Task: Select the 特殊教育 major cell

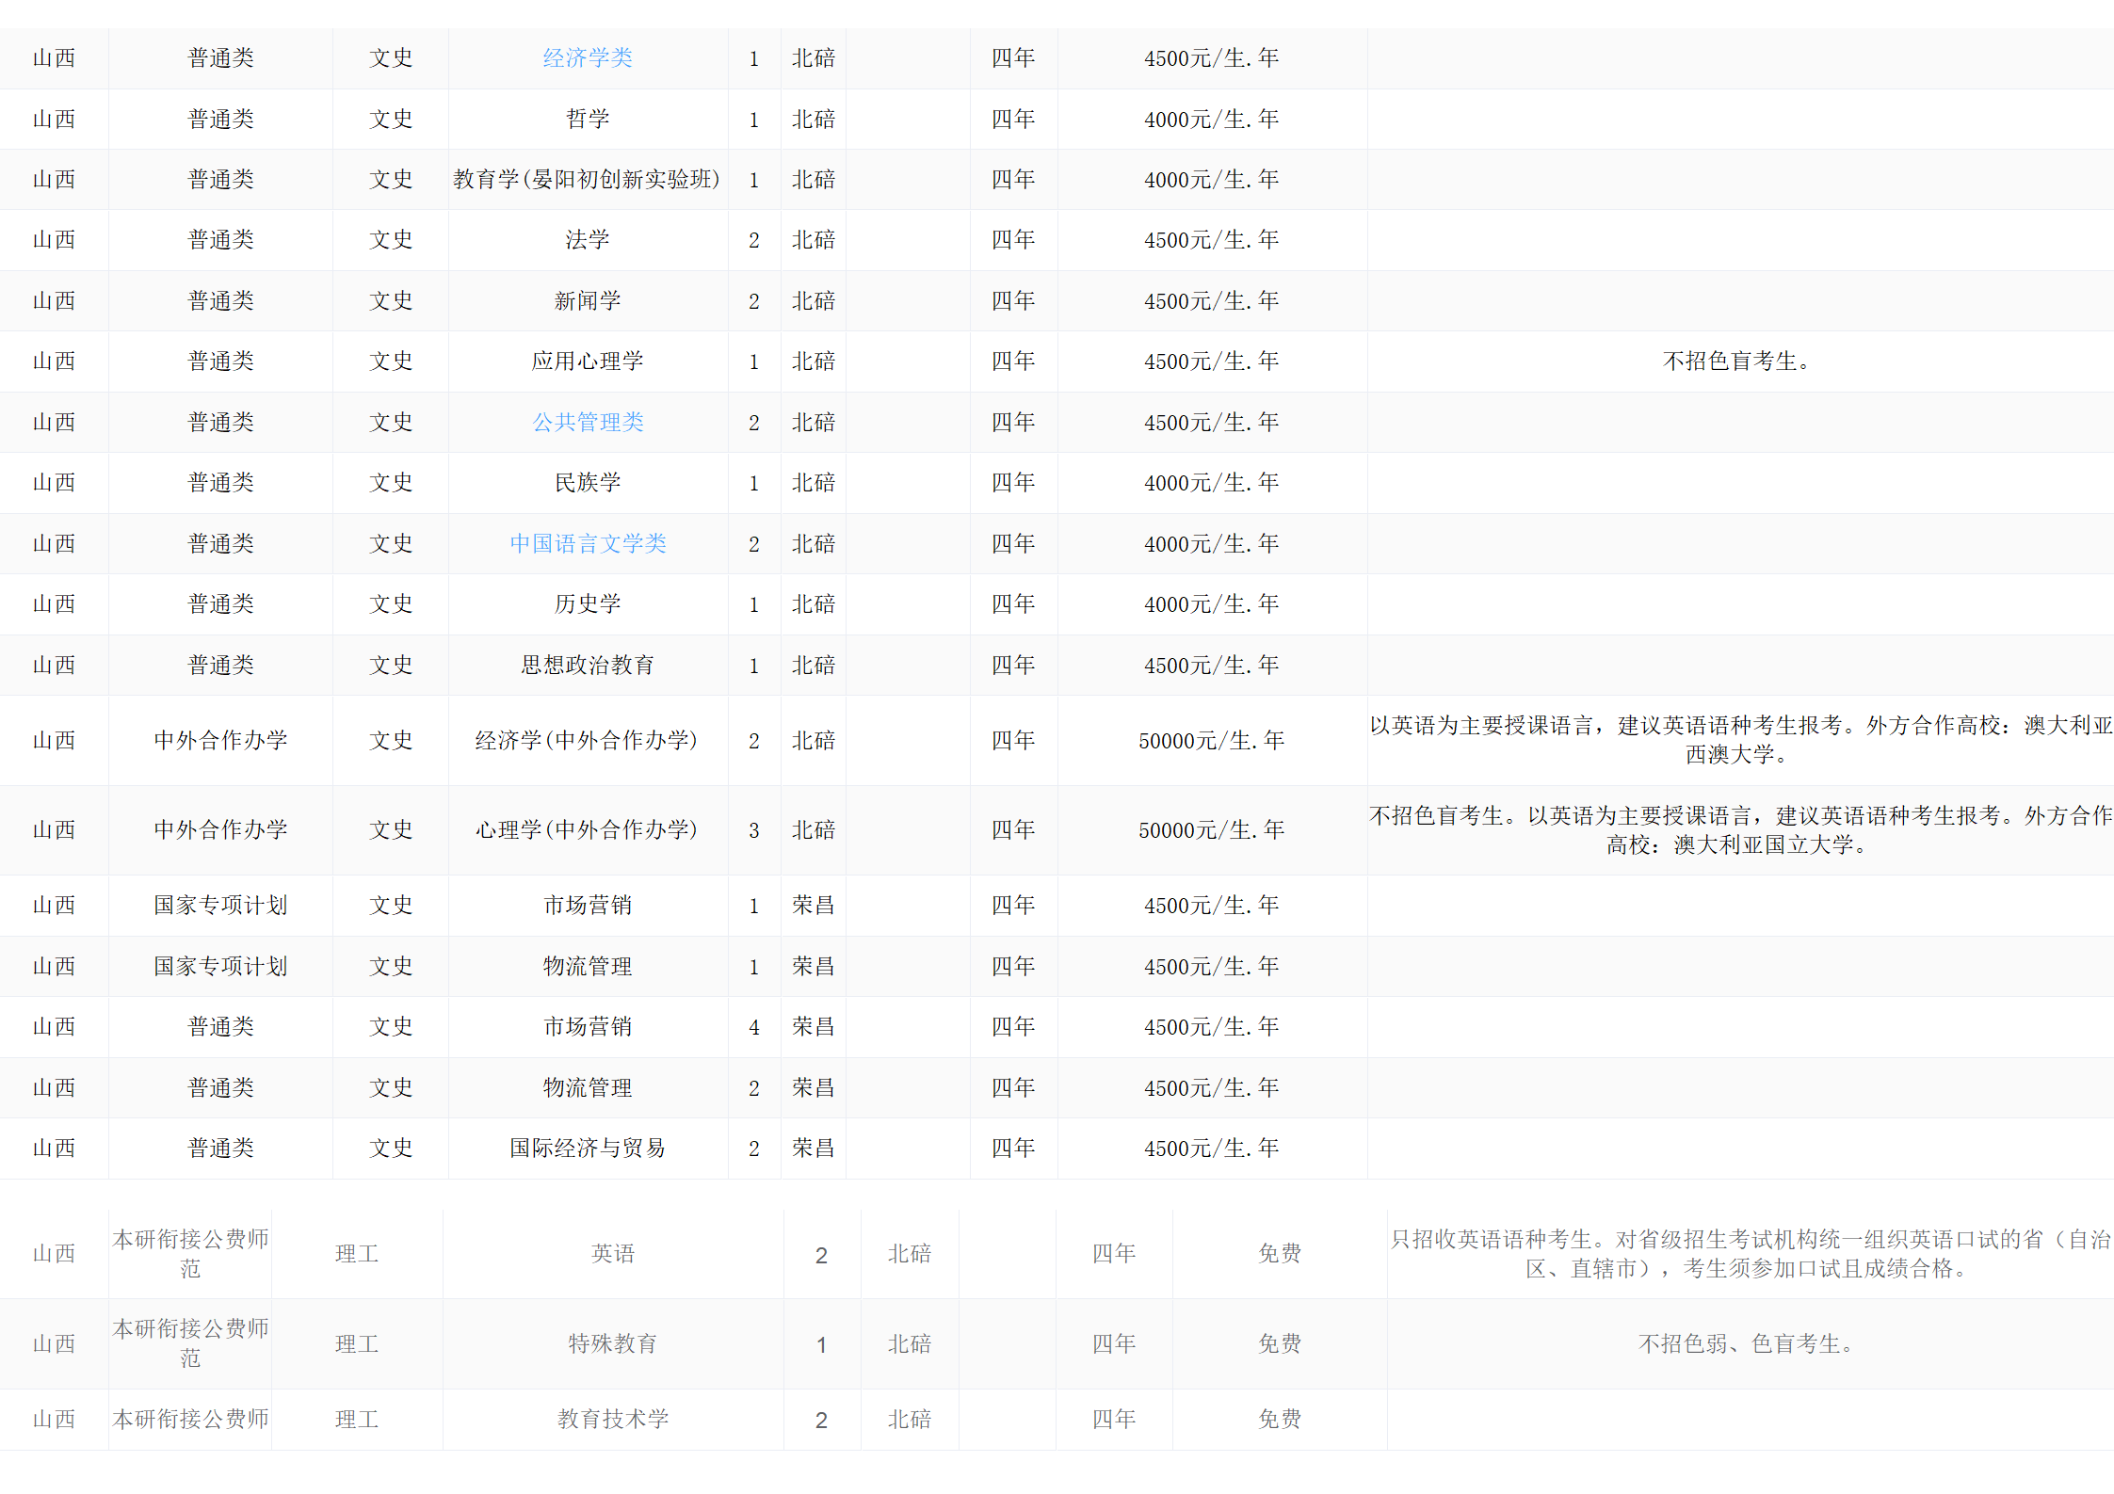Action: [x=613, y=1344]
